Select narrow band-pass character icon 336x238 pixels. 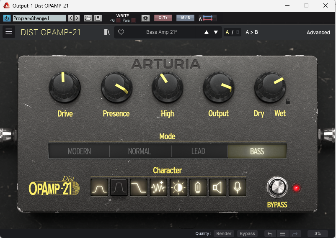(119, 188)
